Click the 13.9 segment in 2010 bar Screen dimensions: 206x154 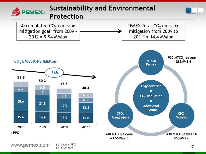[64, 118]
